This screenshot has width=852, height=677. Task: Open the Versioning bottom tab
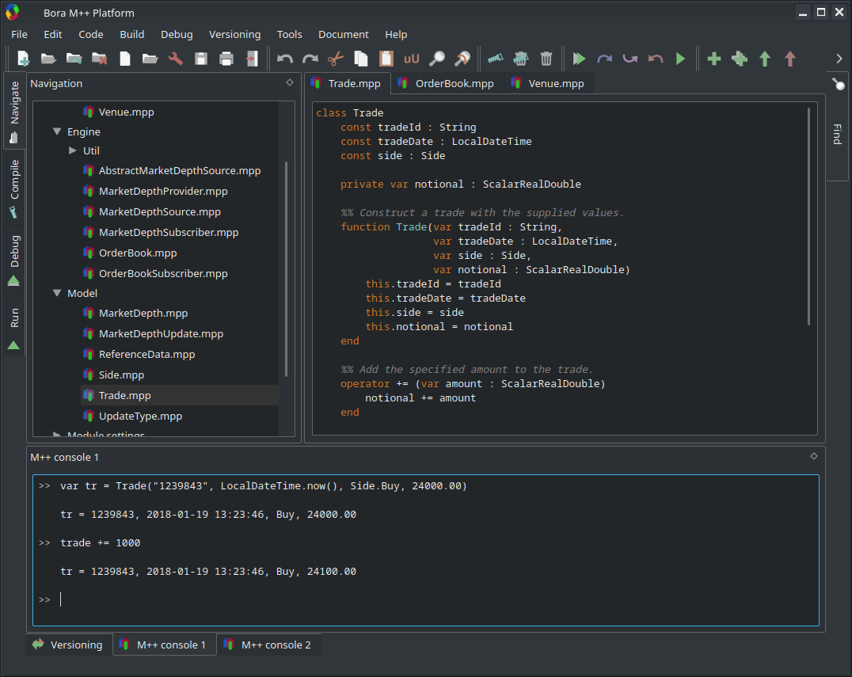(x=68, y=645)
